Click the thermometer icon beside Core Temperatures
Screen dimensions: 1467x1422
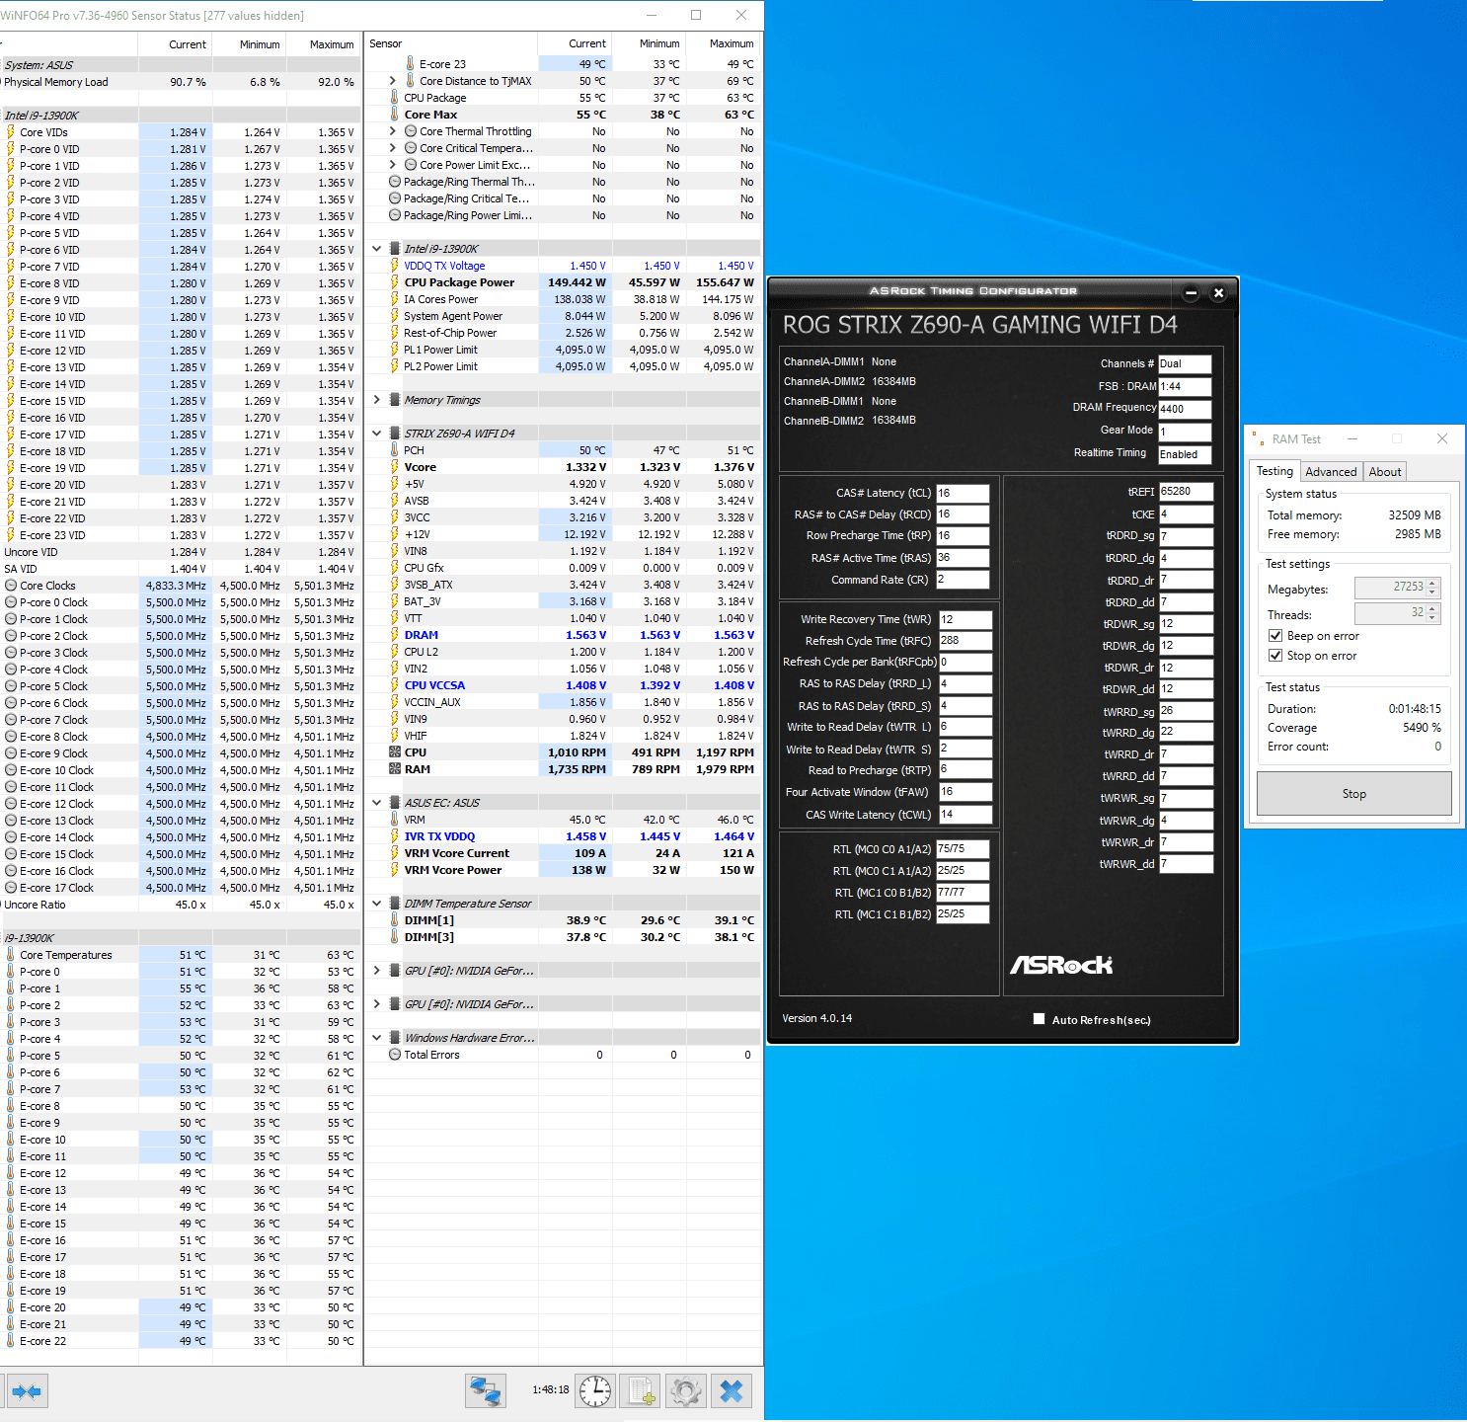11,955
